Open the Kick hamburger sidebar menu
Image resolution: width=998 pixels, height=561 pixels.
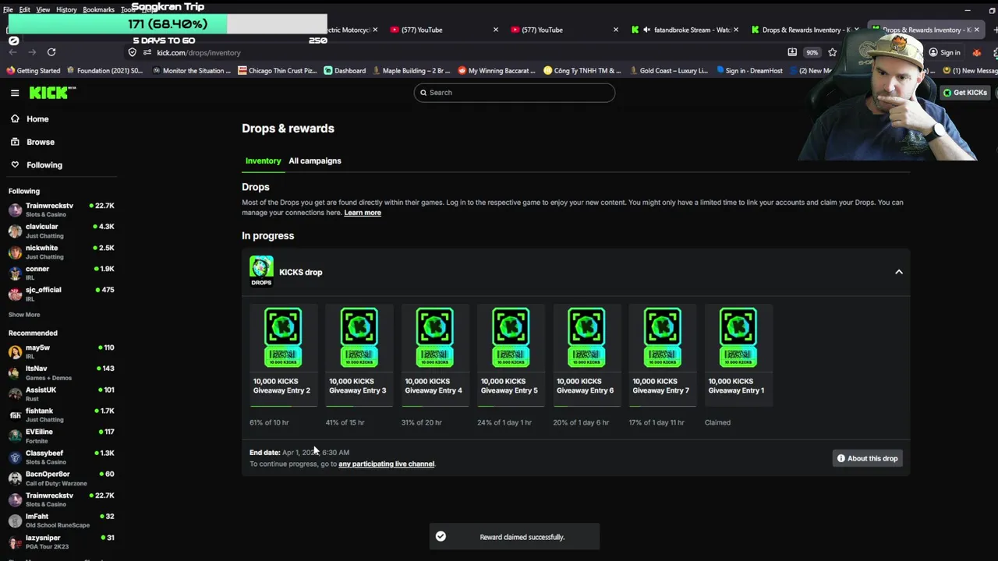pyautogui.click(x=15, y=93)
